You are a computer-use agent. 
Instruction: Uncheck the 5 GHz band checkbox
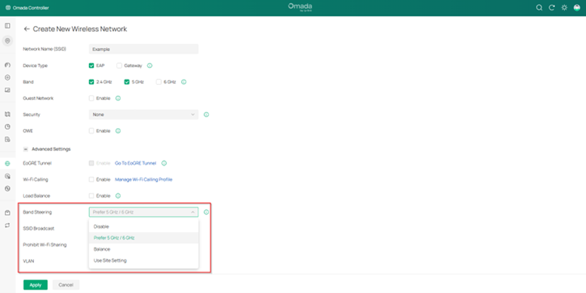coord(127,82)
